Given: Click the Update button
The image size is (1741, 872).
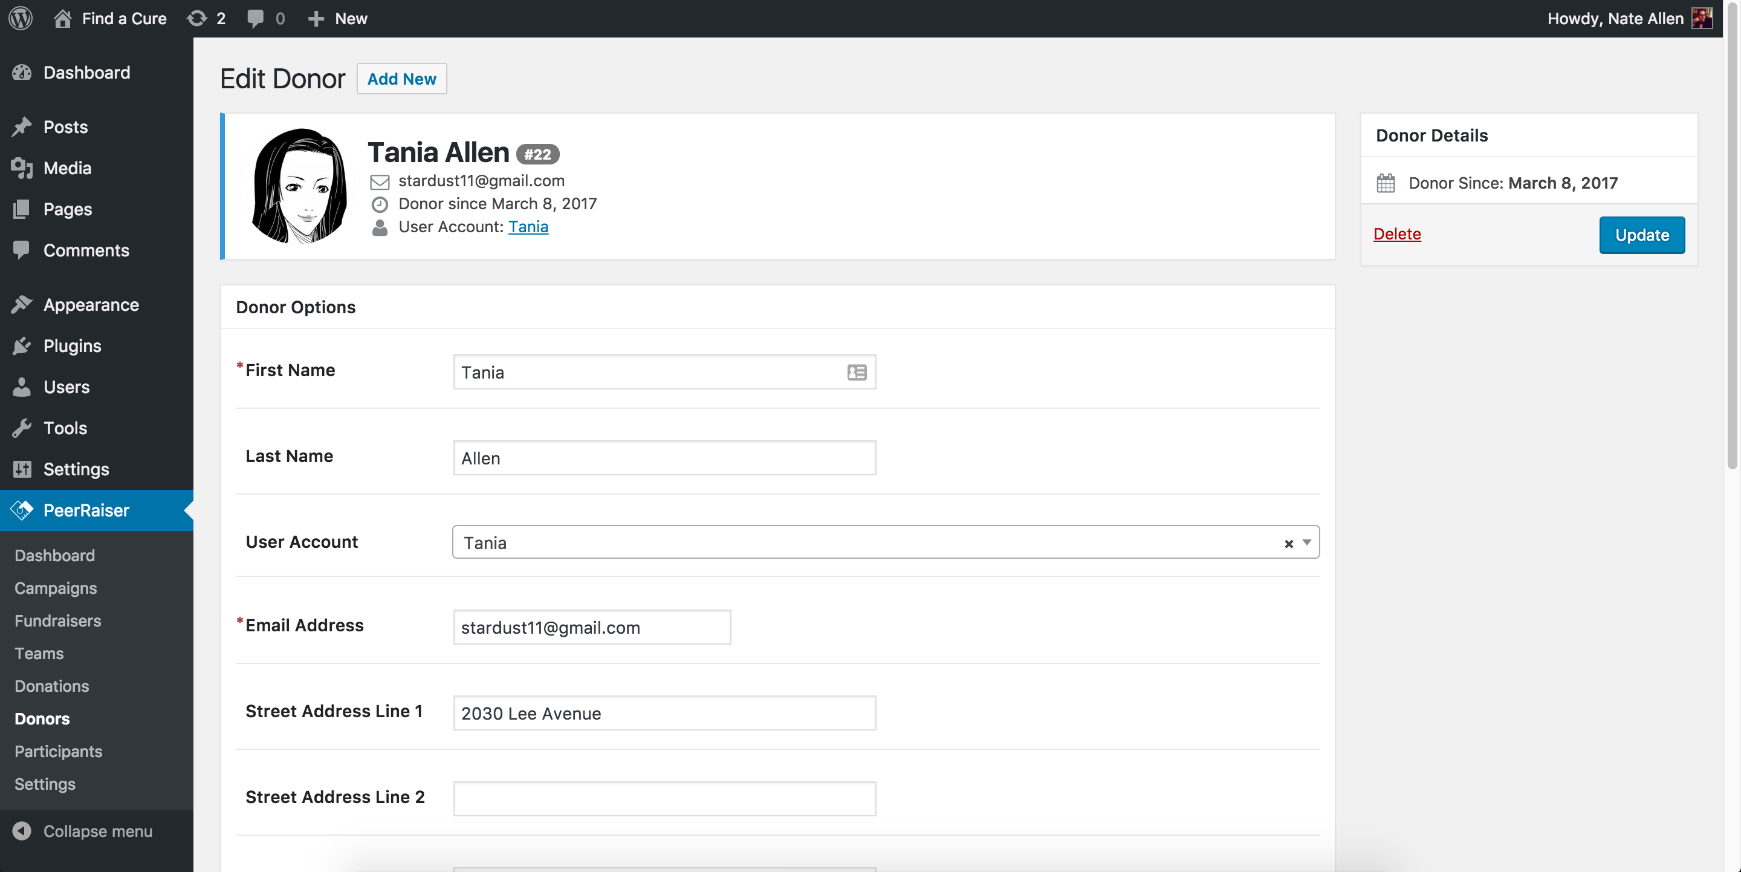Looking at the screenshot, I should [1642, 235].
